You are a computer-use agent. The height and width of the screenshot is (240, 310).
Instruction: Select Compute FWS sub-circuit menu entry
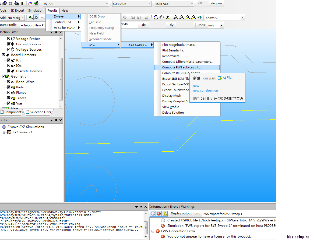coord(187,67)
